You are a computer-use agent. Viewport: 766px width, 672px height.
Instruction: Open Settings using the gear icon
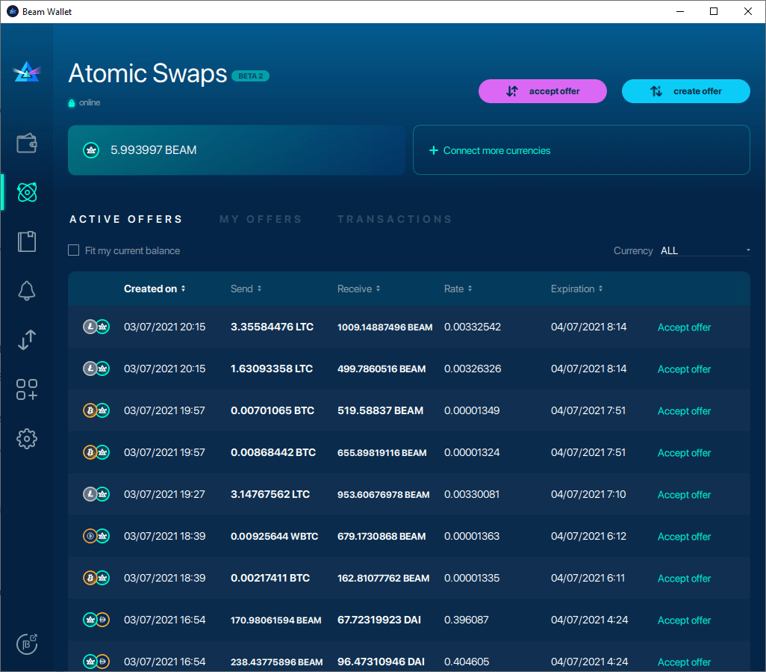[27, 439]
